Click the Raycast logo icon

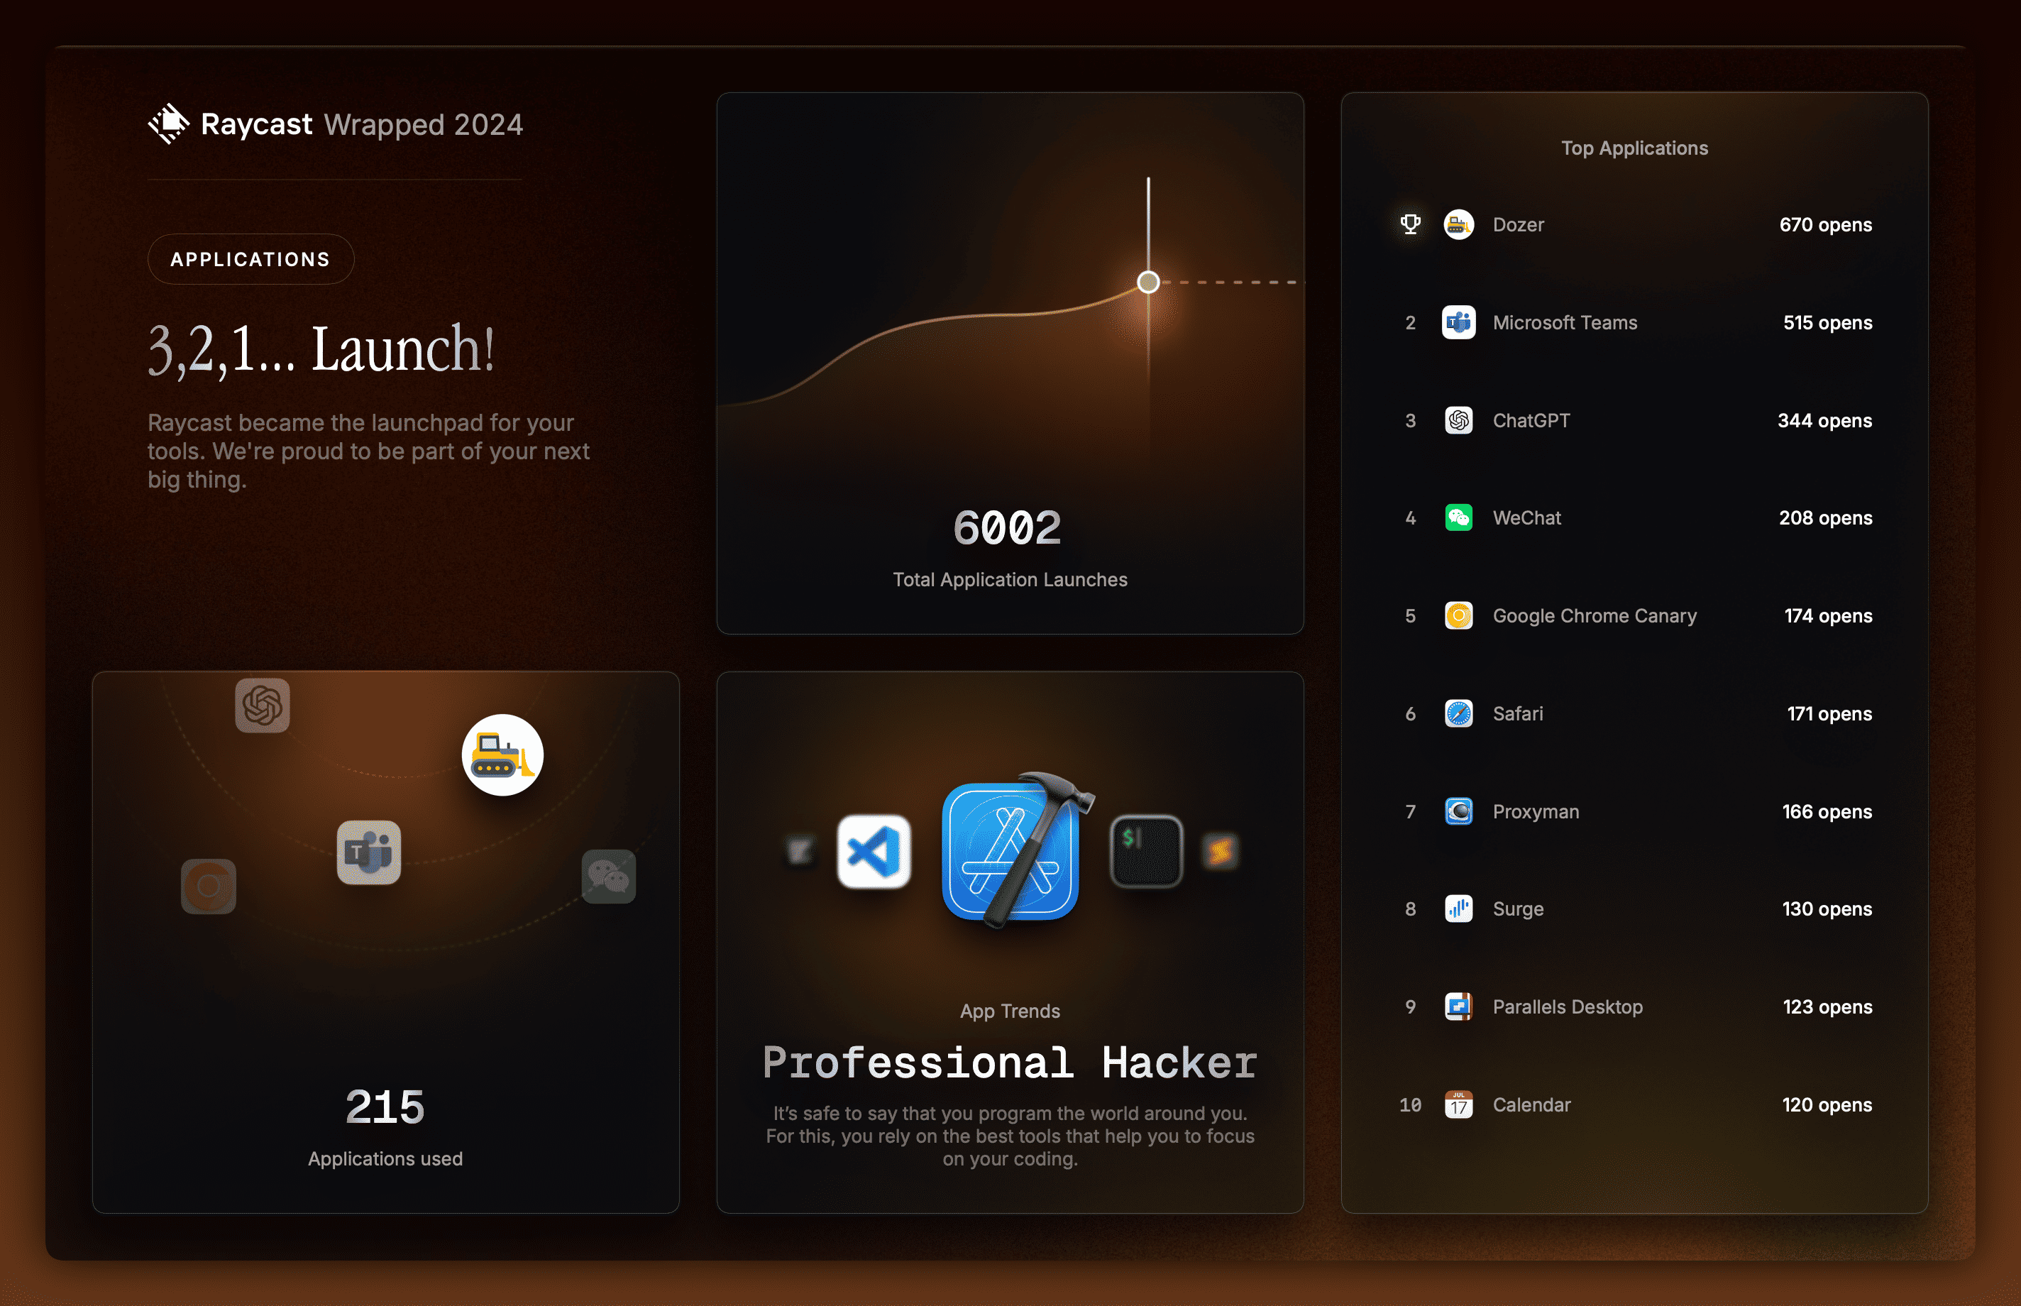(169, 124)
